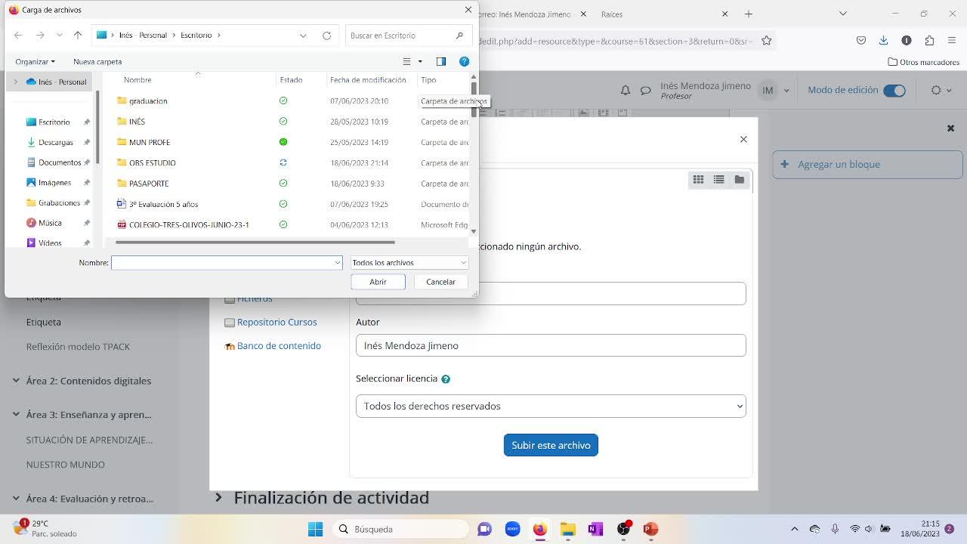
Task: Open NUESTRO MUNDO course item
Action: [66, 465]
